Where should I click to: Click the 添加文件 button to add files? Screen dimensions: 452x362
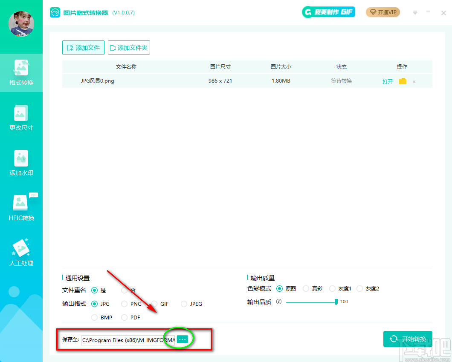tap(83, 47)
